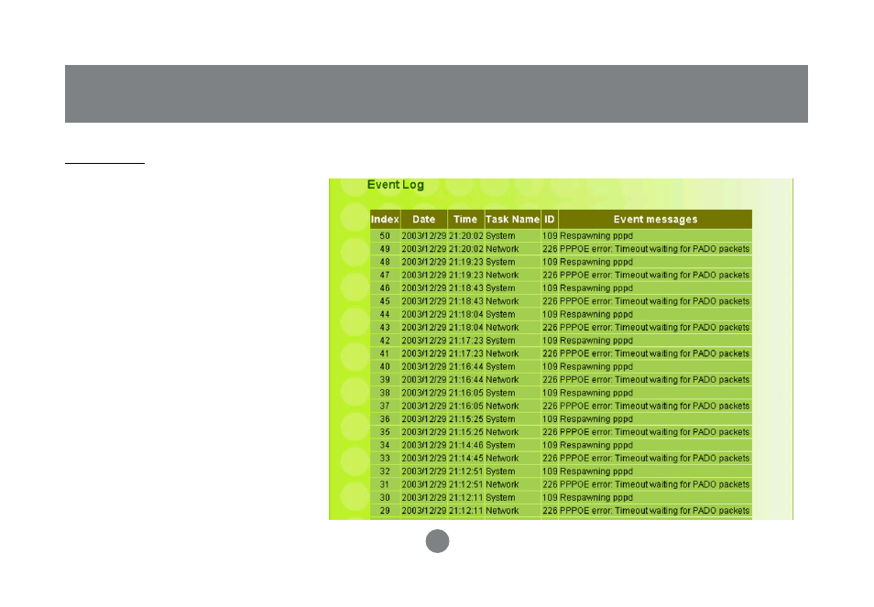The width and height of the screenshot is (874, 607).
Task: Click the System task name in row 44
Action: [500, 315]
